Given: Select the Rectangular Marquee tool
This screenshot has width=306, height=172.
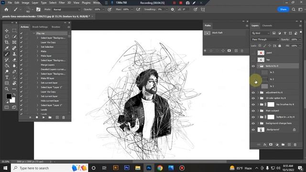Looking at the screenshot, I should 14,31.
